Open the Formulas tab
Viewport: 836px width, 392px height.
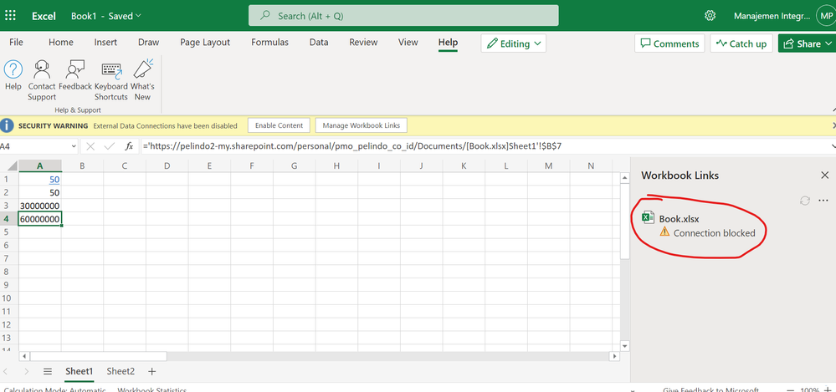[269, 42]
